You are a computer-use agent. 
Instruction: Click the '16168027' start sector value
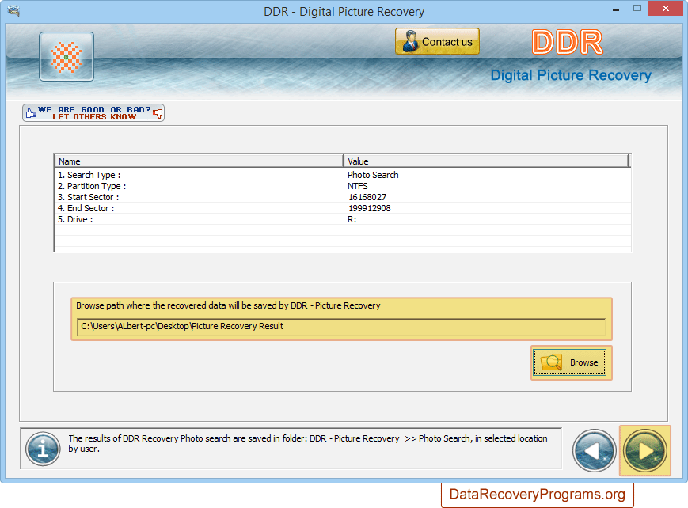pyautogui.click(x=367, y=197)
